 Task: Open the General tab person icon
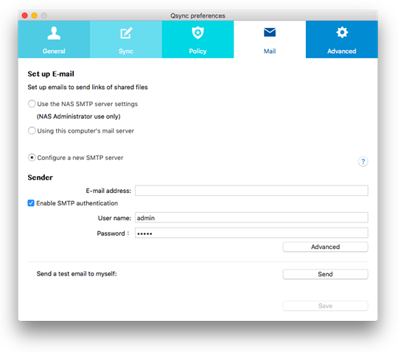click(x=54, y=33)
